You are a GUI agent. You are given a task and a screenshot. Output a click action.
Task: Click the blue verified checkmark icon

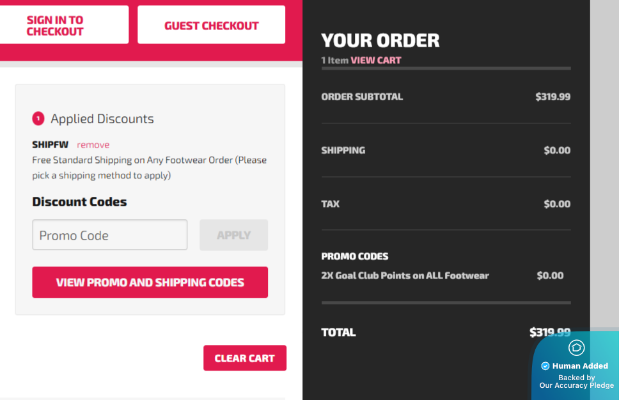[545, 366]
